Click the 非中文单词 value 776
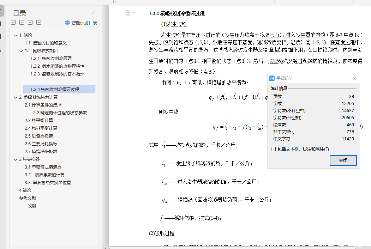Screen dimensions: 371x249 [351, 132]
